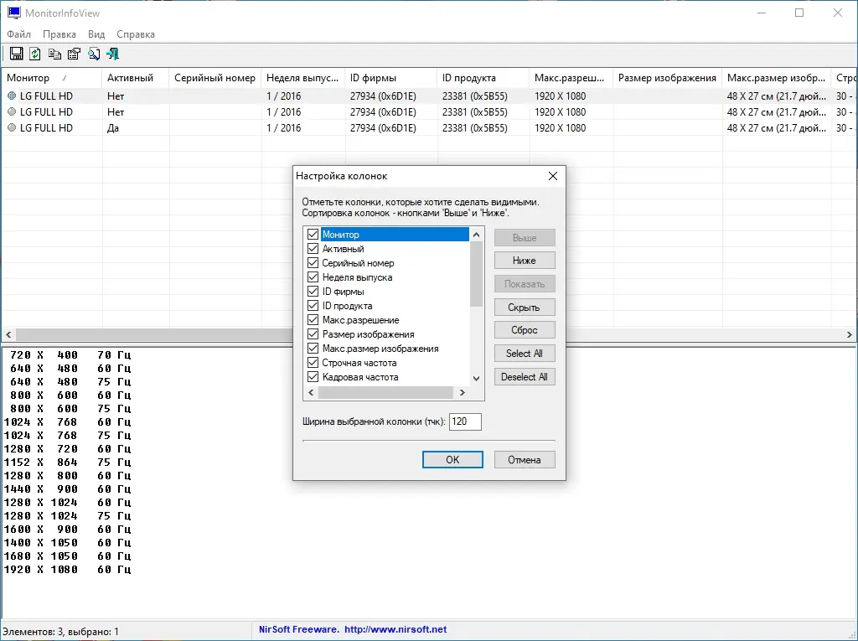
Task: Click the column list scroll-right arrow
Action: [x=463, y=392]
